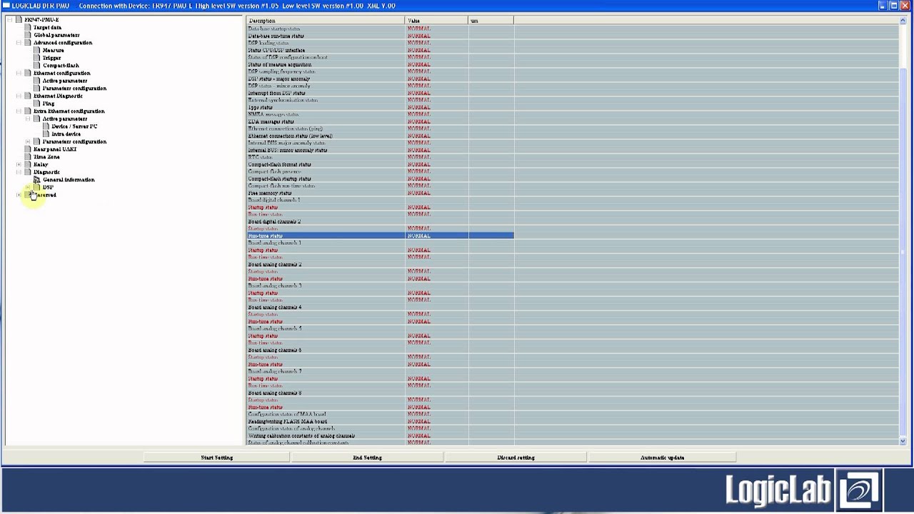The height and width of the screenshot is (514, 914).
Task: Click the Start Setting button
Action: (217, 458)
